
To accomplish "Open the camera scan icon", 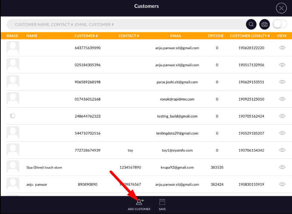I will 264,24.
